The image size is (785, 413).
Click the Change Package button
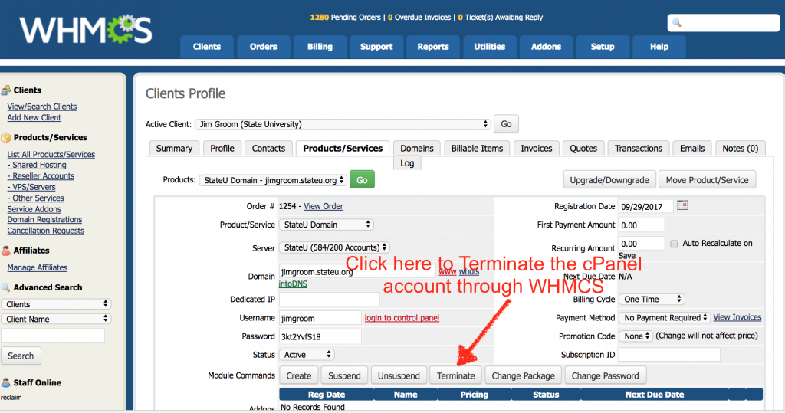pos(523,375)
